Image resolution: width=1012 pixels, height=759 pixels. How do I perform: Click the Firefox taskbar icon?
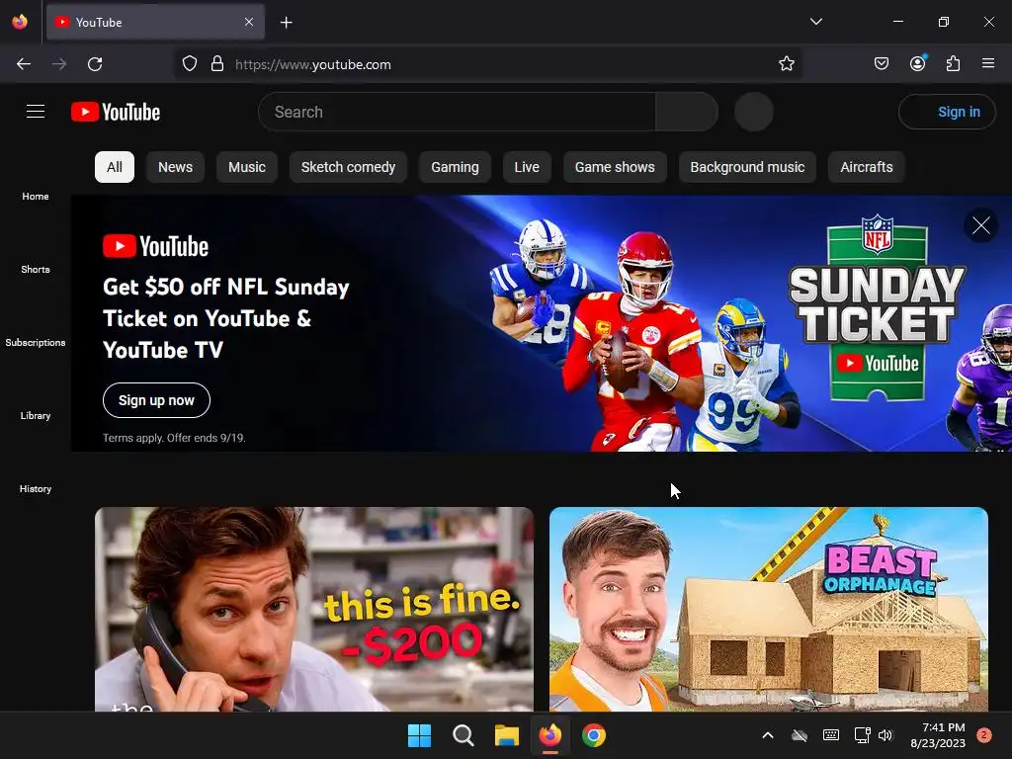550,735
